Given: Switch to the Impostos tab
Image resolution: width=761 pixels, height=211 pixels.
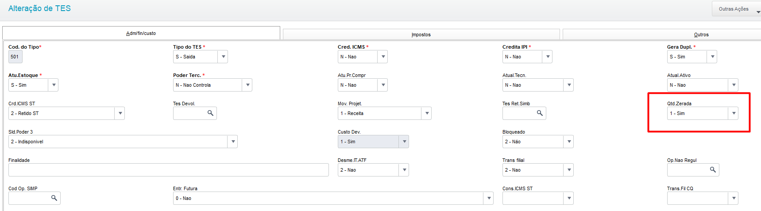Looking at the screenshot, I should pyautogui.click(x=421, y=35).
